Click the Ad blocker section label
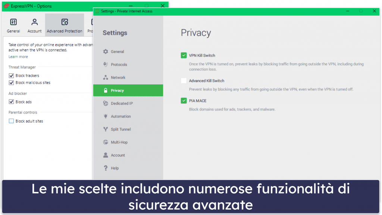The height and width of the screenshot is (215, 382). point(18,93)
